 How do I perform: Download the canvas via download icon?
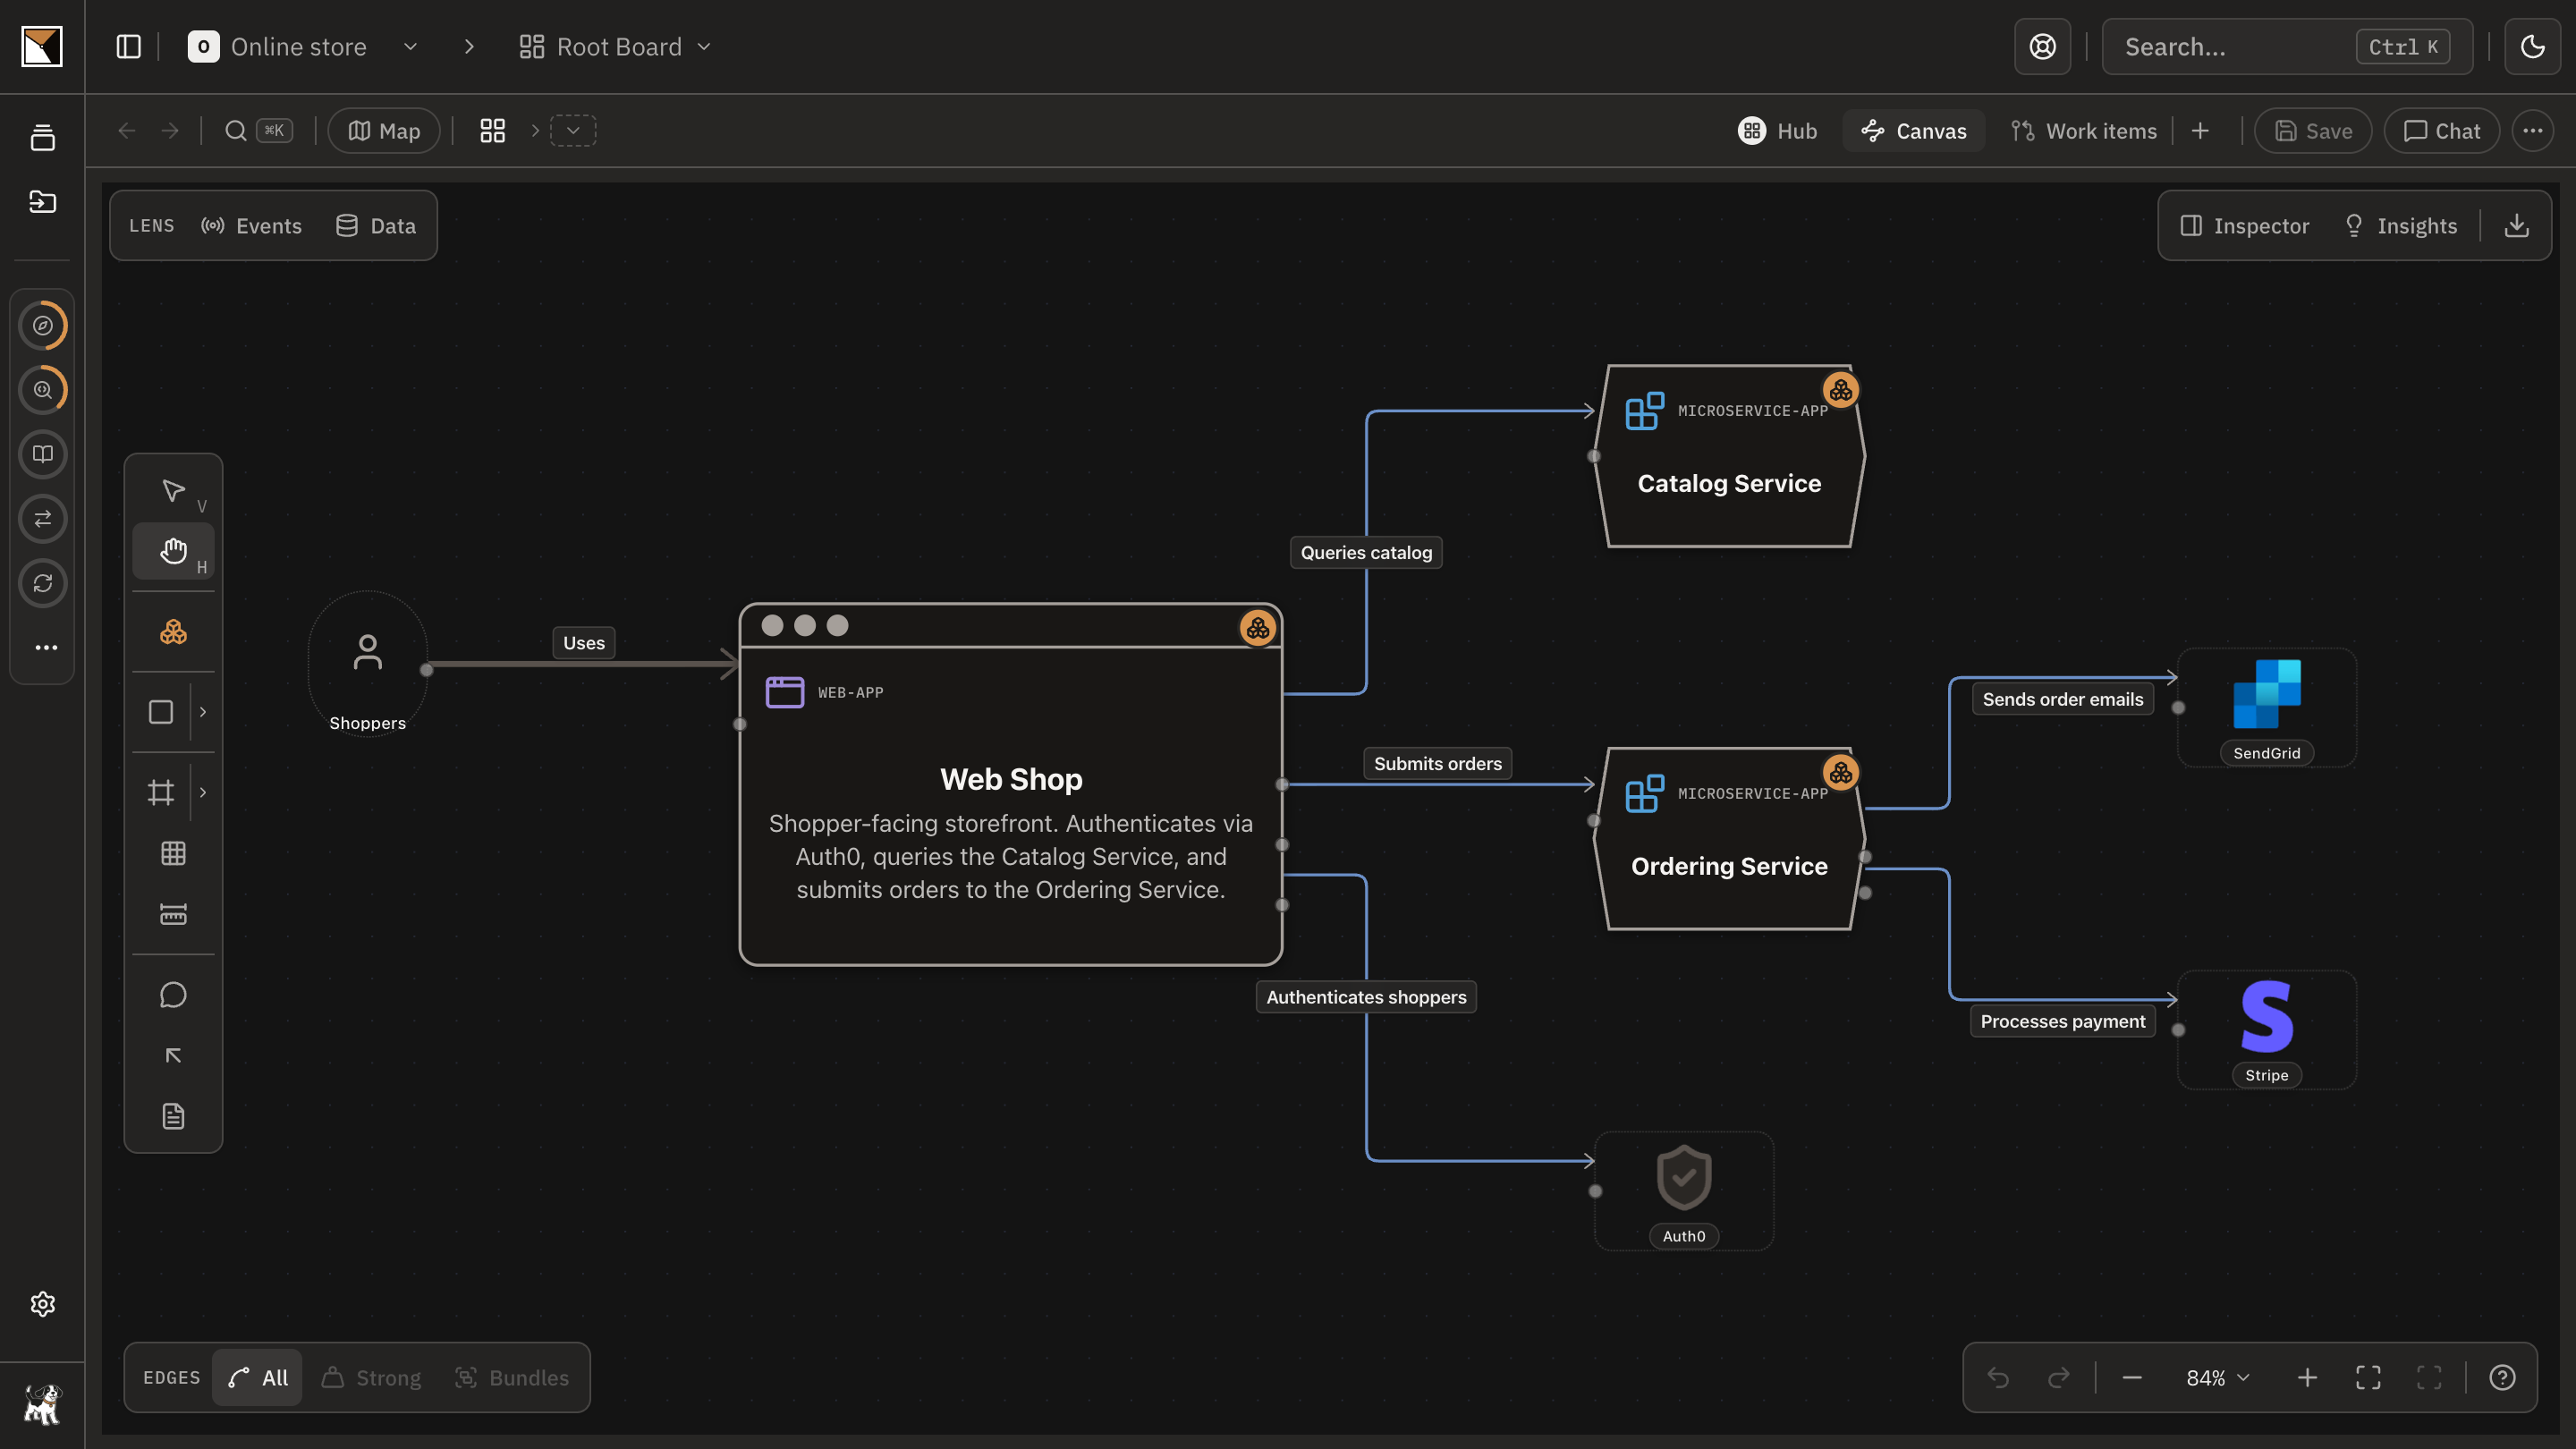(x=2517, y=225)
